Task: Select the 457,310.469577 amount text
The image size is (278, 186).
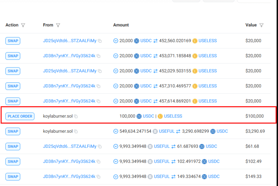Action: click(x=175, y=86)
